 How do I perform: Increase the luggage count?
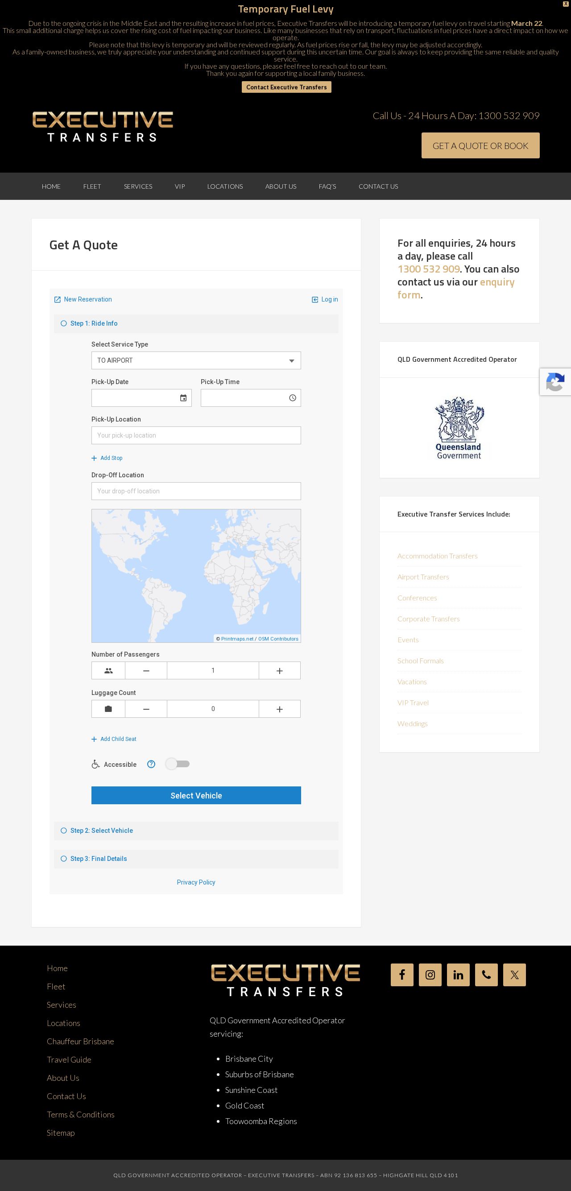[280, 709]
